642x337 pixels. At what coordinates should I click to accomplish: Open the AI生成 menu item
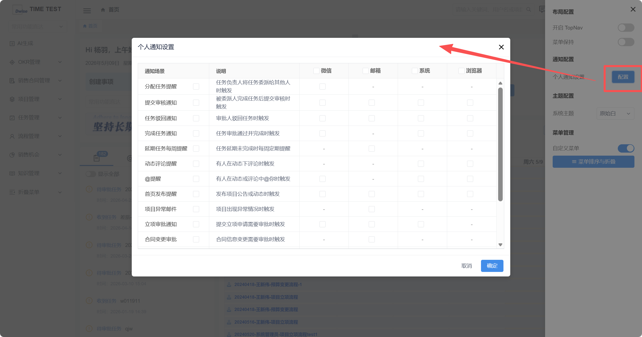pos(25,43)
